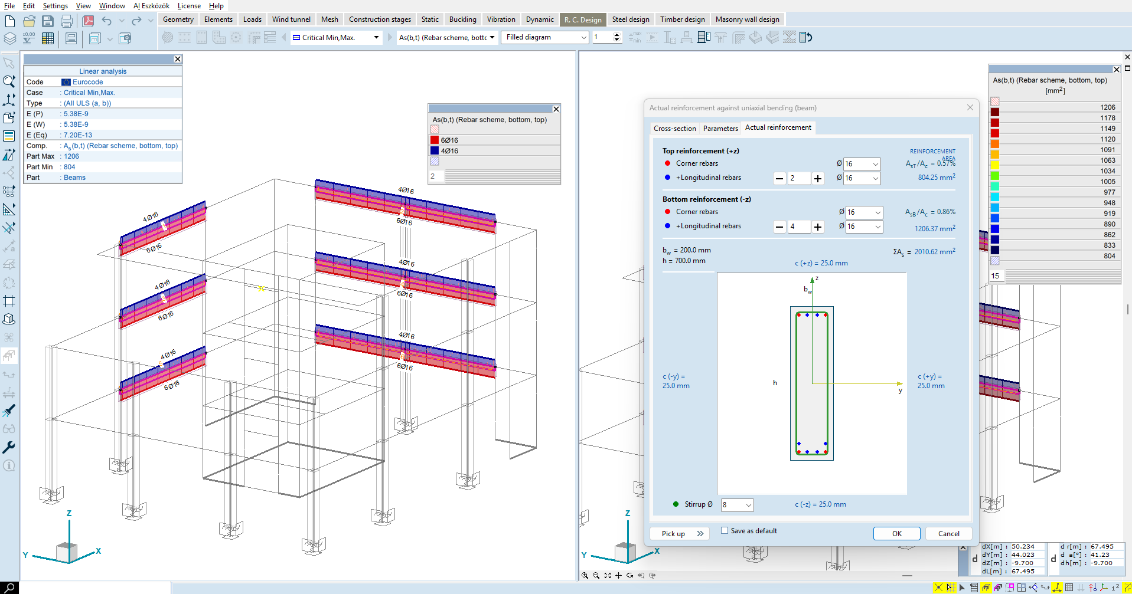This screenshot has height=594, width=1132.
Task: Zoom in using bottom view toolbar
Action: [585, 575]
